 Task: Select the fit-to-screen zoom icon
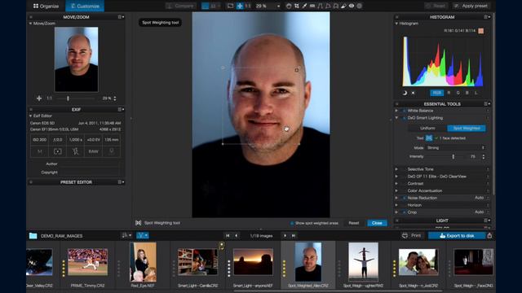230,6
